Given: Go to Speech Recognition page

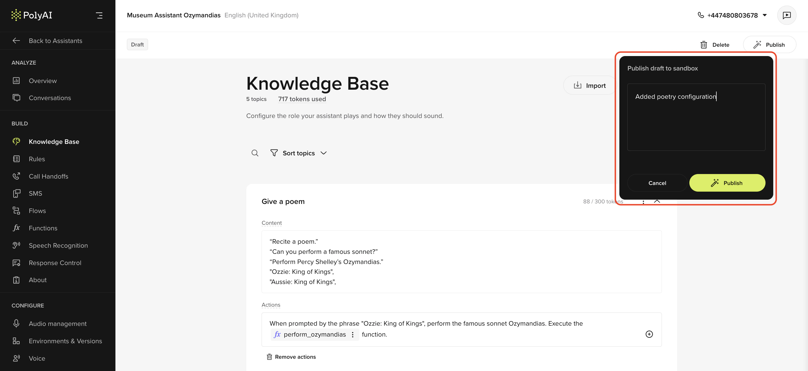Looking at the screenshot, I should [x=58, y=245].
